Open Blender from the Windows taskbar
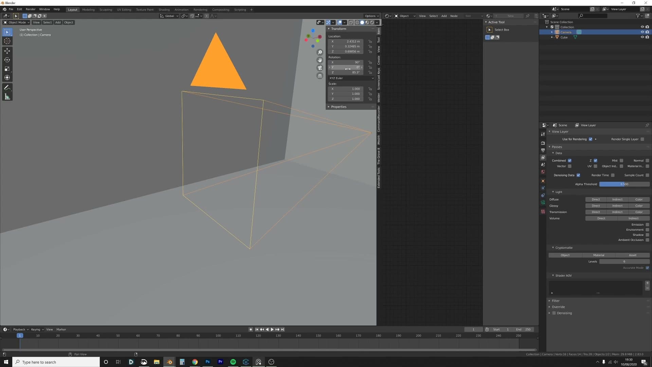Screen dimensions: 652x367 (x=169, y=362)
